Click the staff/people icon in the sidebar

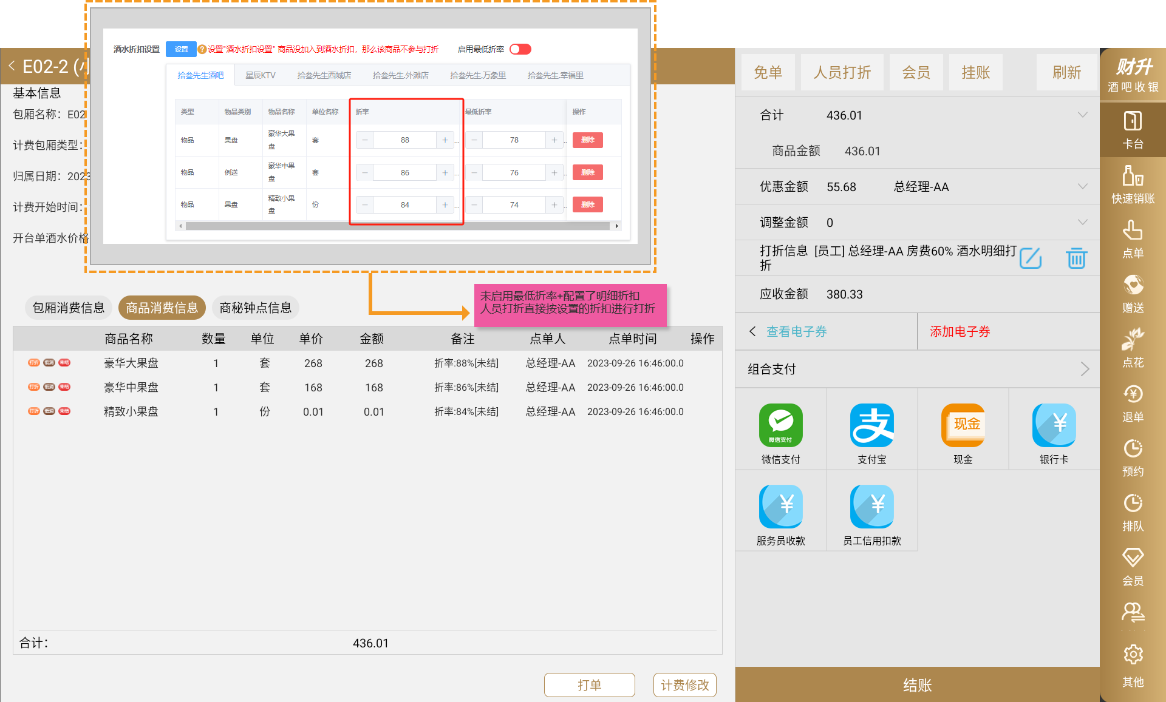click(1133, 613)
